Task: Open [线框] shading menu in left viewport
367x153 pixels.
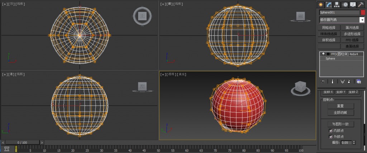Action: pyautogui.click(x=20, y=74)
